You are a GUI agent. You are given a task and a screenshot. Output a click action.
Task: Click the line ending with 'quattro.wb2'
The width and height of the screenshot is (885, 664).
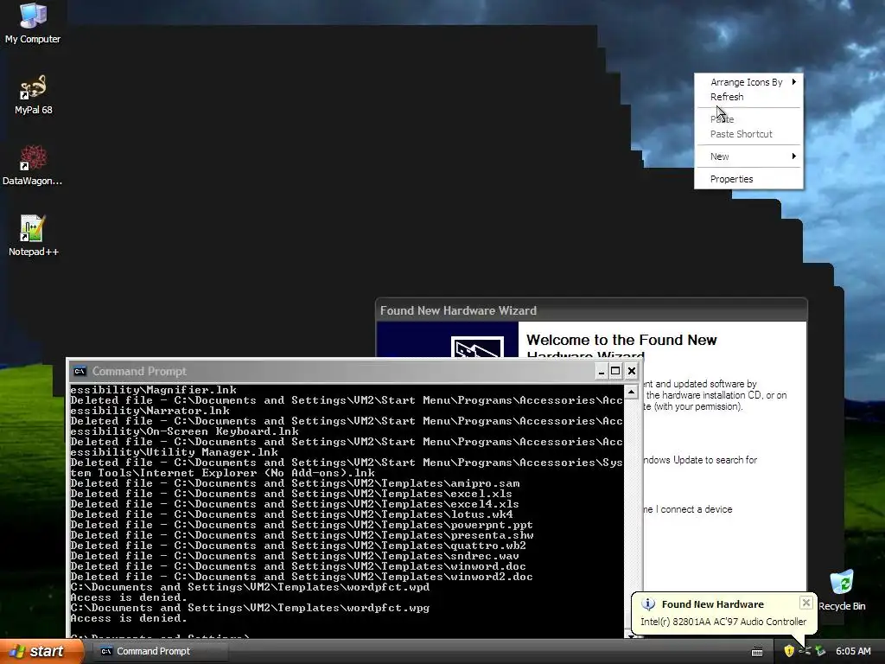(298, 546)
